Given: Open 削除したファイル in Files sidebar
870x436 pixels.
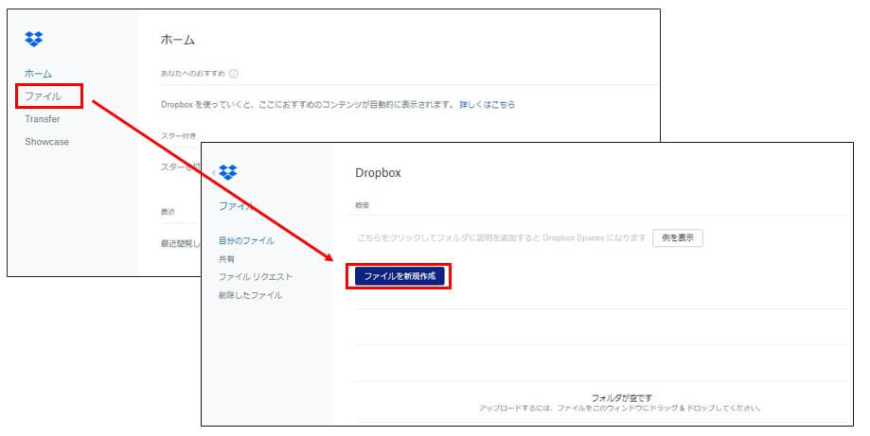Looking at the screenshot, I should point(250,295).
